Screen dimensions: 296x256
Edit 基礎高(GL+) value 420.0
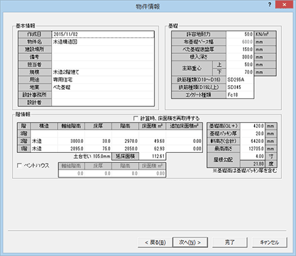252,126
